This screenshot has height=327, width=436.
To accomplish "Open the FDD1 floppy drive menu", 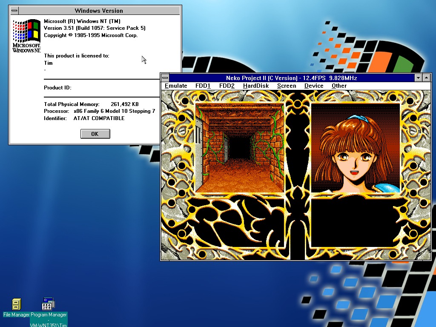I will tap(203, 86).
